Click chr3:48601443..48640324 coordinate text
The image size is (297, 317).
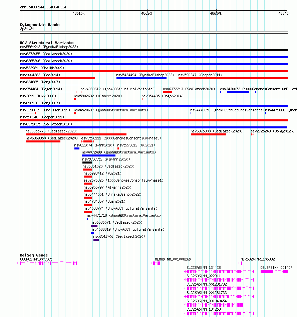[43, 7]
